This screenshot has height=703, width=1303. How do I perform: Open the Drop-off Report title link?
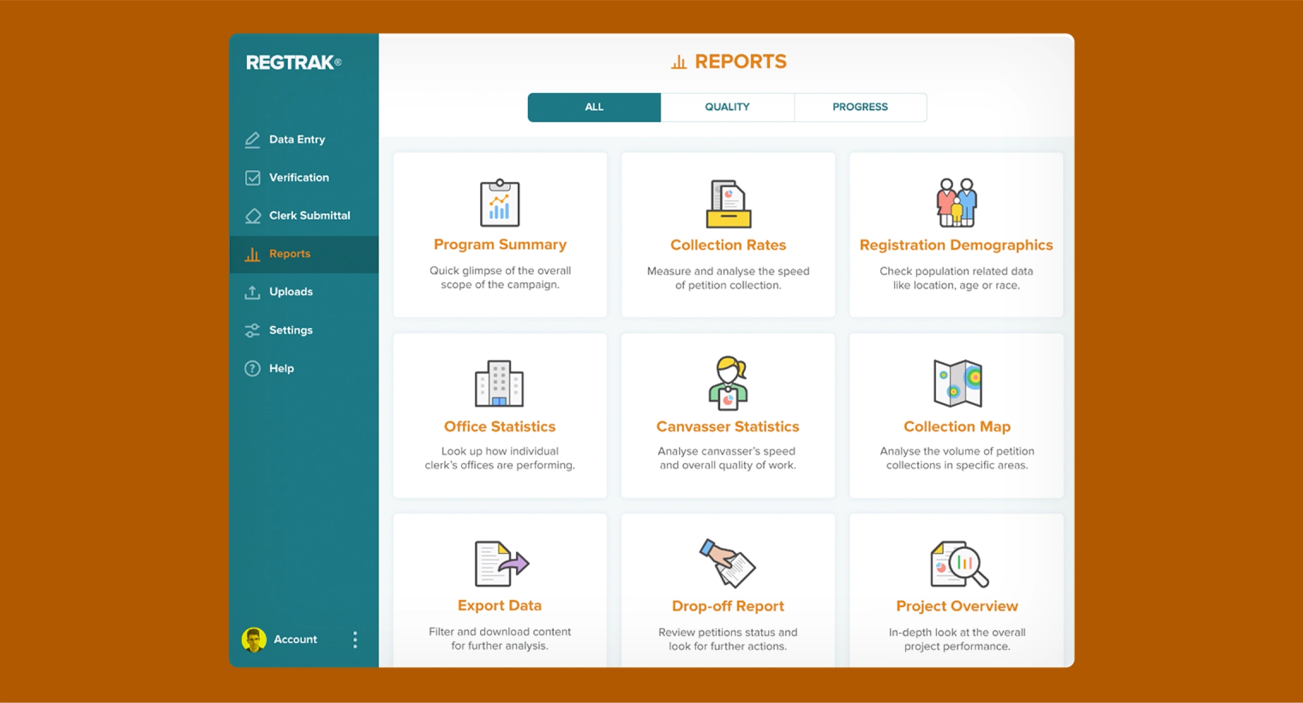click(728, 606)
